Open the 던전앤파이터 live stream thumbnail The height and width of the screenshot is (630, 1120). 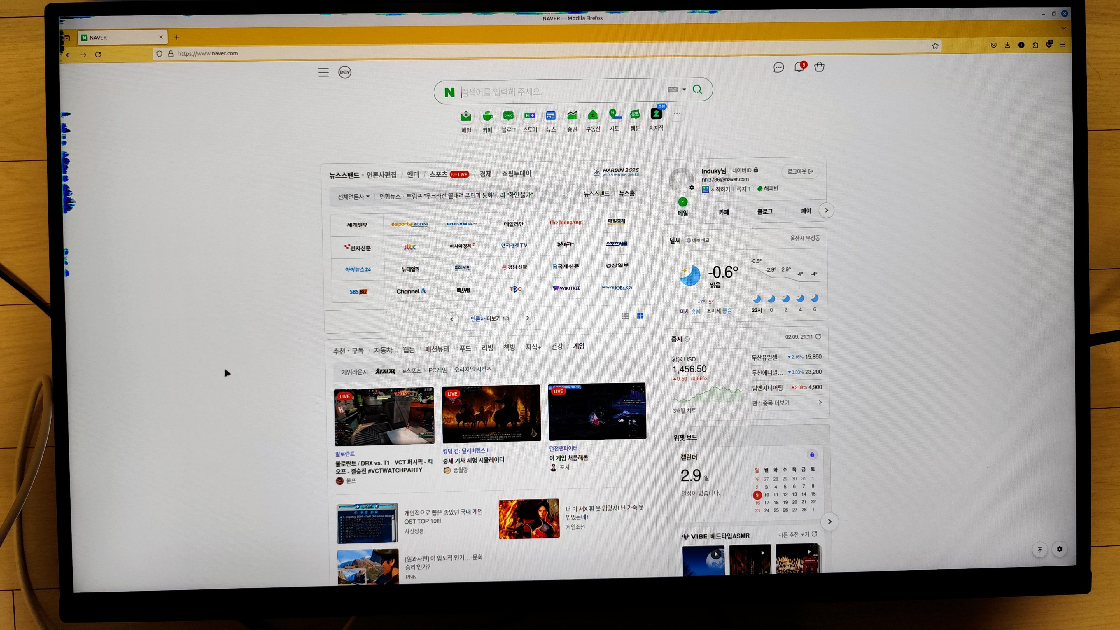(x=597, y=411)
